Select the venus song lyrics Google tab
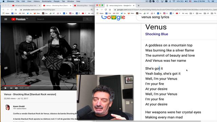Screen dimensions: 217x122 [x=119, y=5]
